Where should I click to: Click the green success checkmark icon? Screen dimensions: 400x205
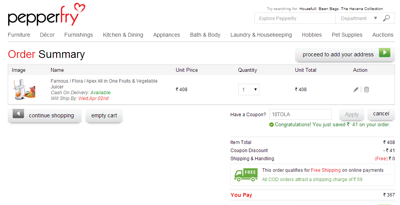271,125
